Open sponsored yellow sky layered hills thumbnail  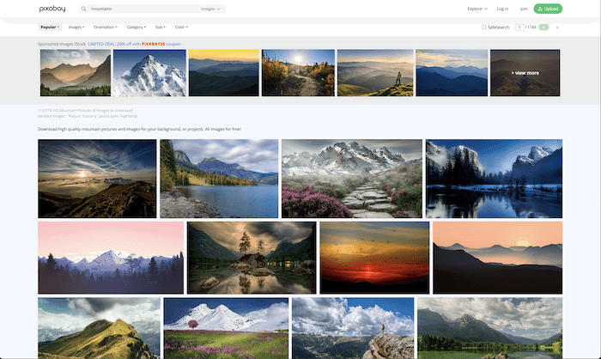click(x=224, y=73)
